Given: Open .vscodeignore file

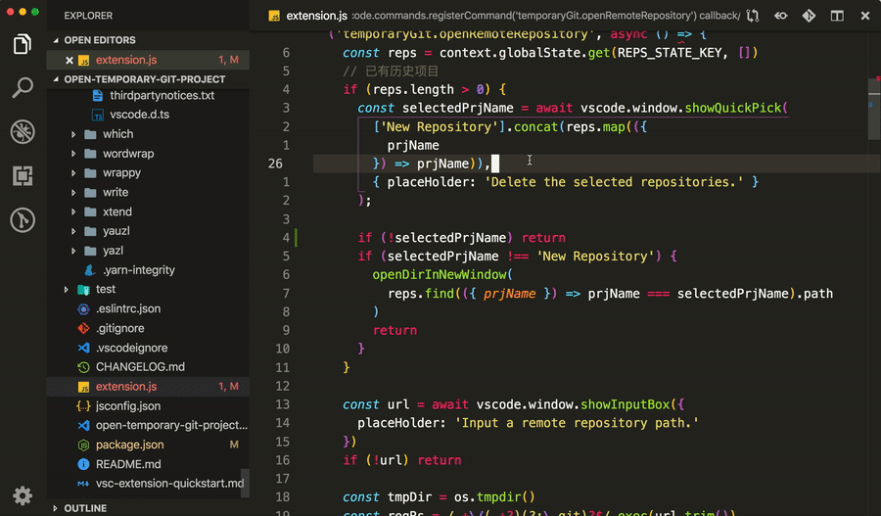Looking at the screenshot, I should [x=148, y=348].
